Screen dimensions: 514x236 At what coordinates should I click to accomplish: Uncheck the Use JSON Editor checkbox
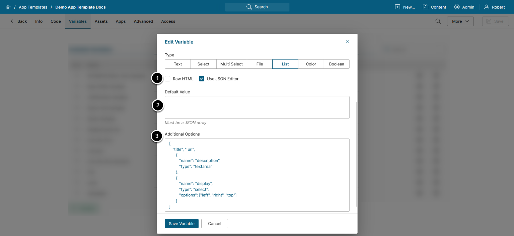[202, 79]
